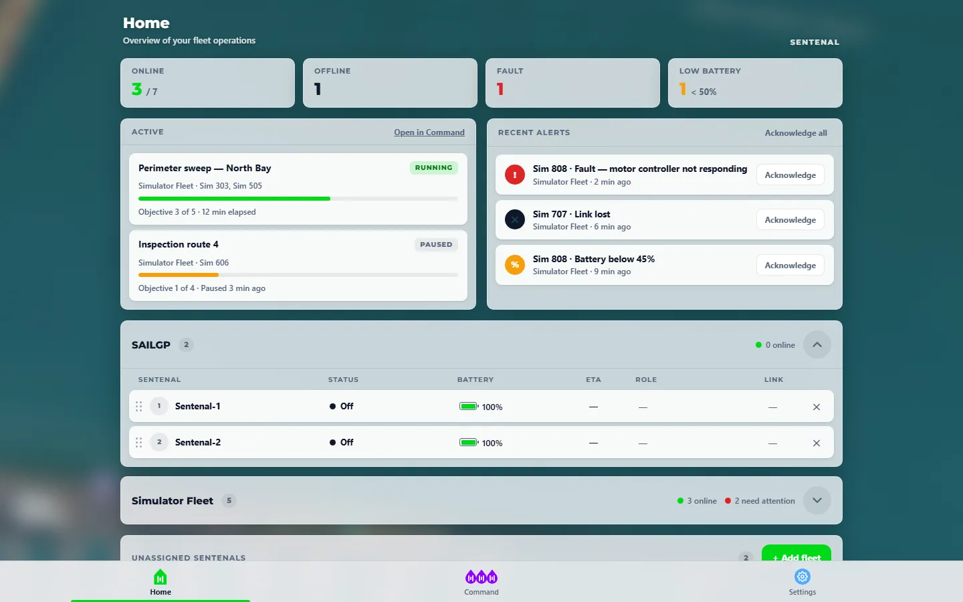Image resolution: width=963 pixels, height=602 pixels.
Task: Click the Sentenal-1 battery icon
Action: [469, 406]
